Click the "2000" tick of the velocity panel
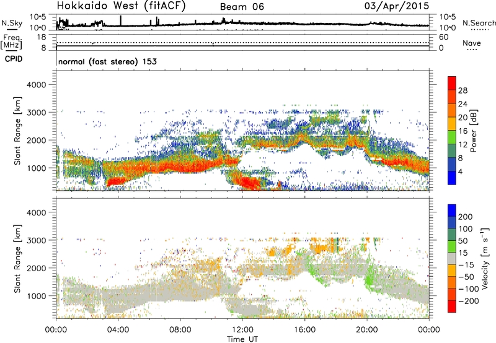 [37, 268]
